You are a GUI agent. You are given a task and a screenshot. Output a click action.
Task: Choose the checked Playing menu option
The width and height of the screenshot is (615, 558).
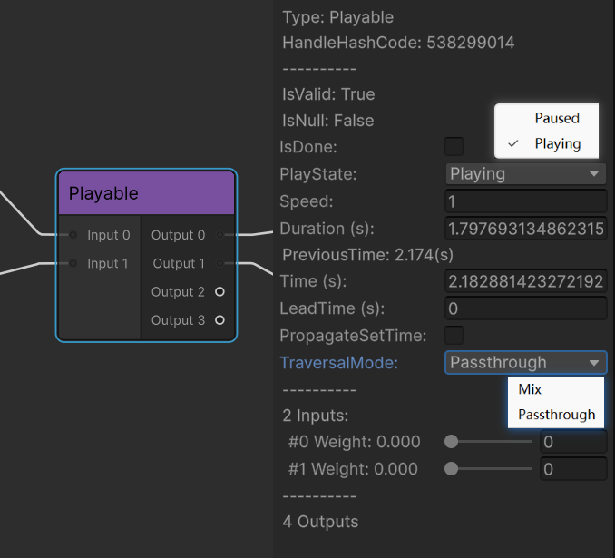click(556, 143)
